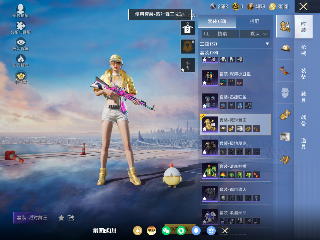The height and width of the screenshot is (240, 320).
Task: Share screenshot to WeChat Moments
Action: pos(181,231)
